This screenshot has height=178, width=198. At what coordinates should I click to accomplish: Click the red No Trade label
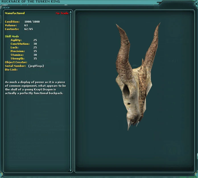point(62,13)
